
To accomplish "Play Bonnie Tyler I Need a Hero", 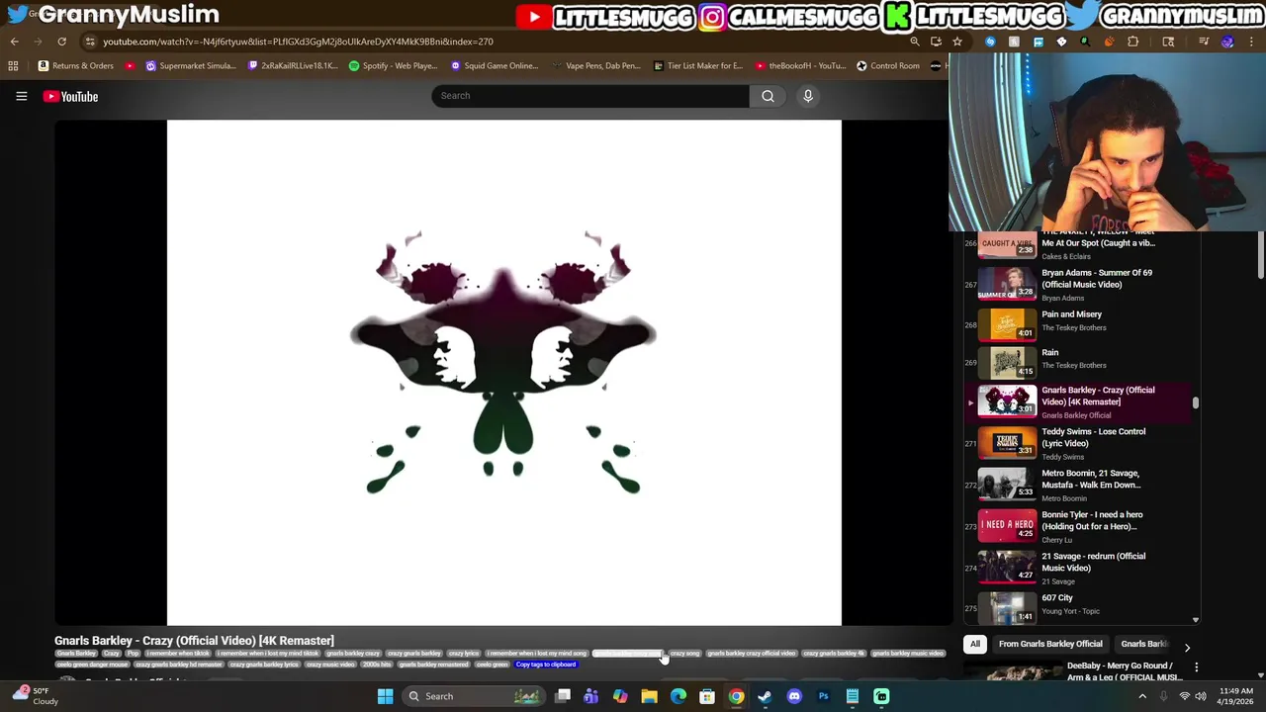I will tap(1078, 526).
